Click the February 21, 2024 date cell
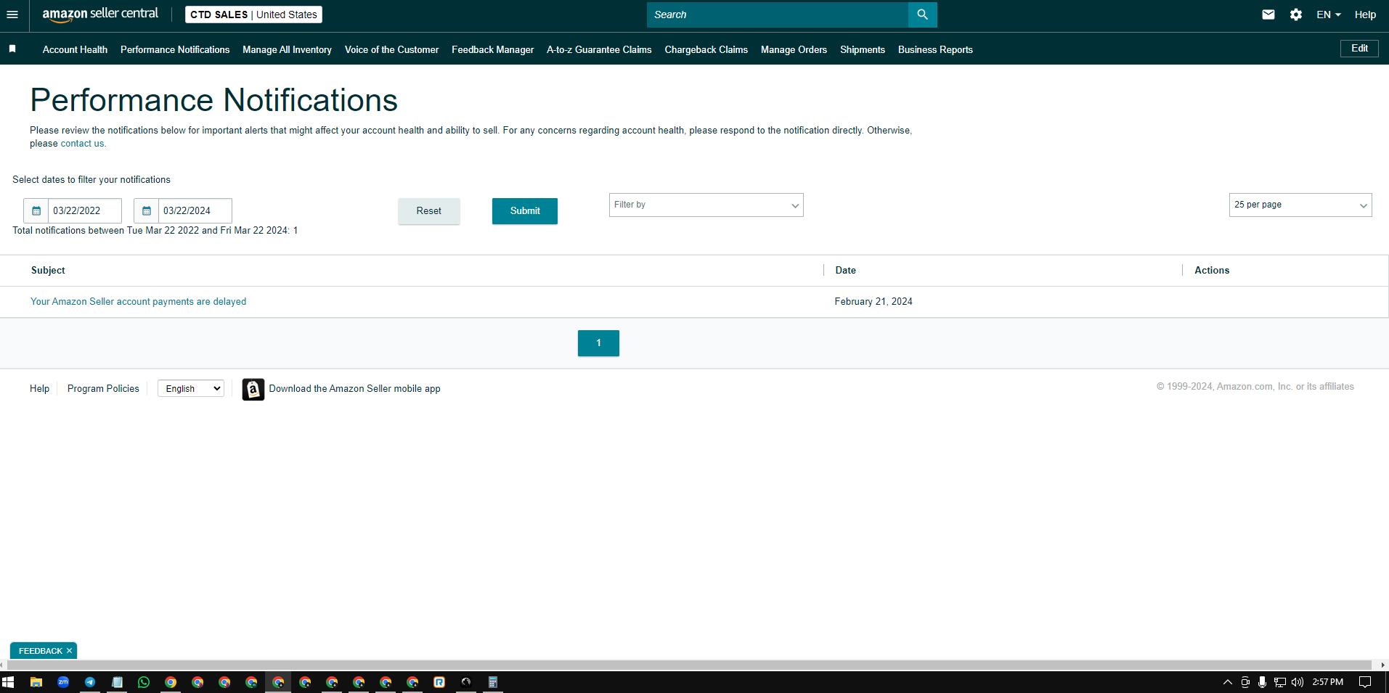Image resolution: width=1389 pixels, height=693 pixels. click(873, 302)
